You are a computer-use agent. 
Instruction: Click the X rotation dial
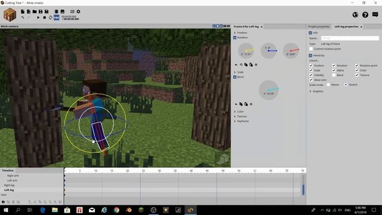(x=246, y=51)
